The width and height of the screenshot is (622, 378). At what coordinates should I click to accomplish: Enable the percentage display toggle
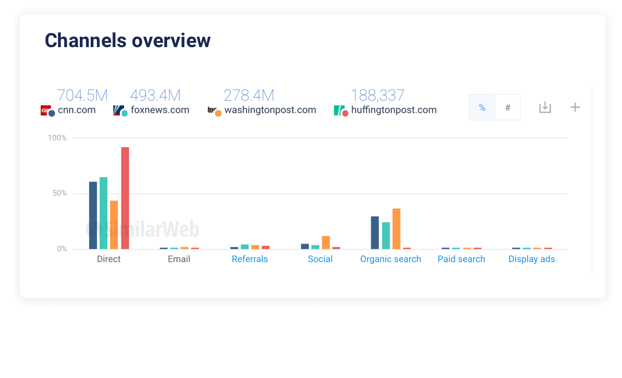click(x=482, y=107)
